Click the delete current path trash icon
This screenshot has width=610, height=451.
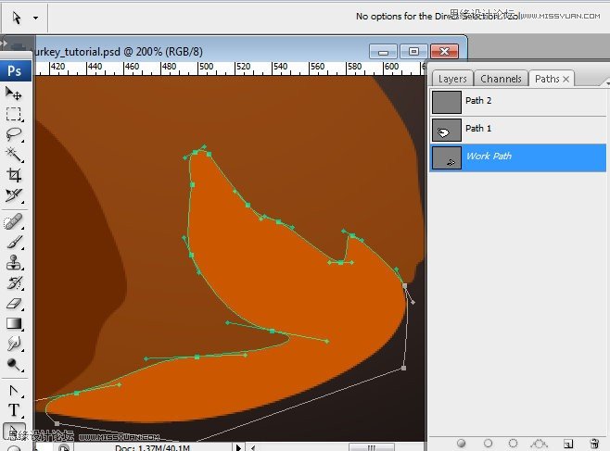pos(594,444)
